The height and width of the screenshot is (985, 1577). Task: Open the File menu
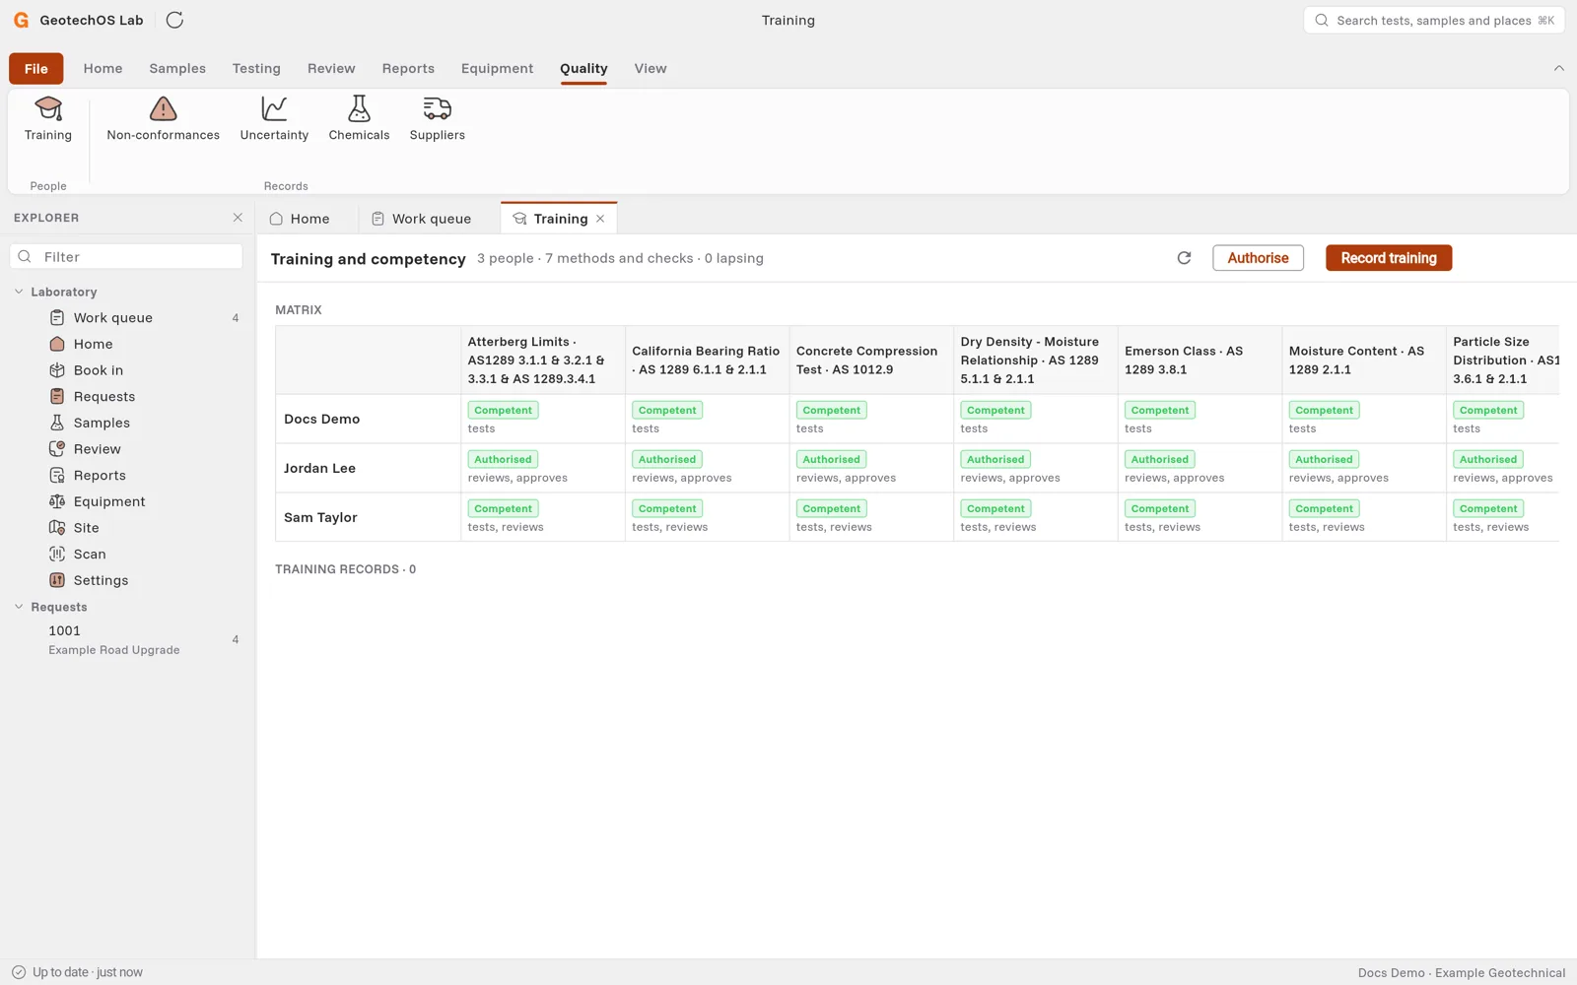(x=36, y=69)
